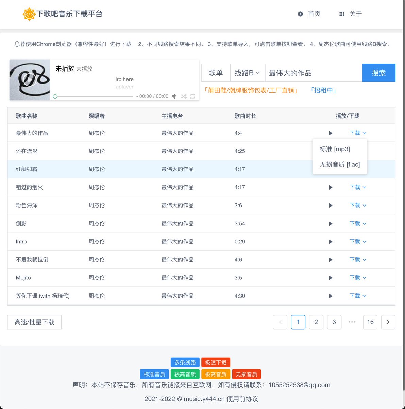The width and height of the screenshot is (405, 409).
Task: Toggle shuffle mode in the audio player
Action: [x=184, y=96]
